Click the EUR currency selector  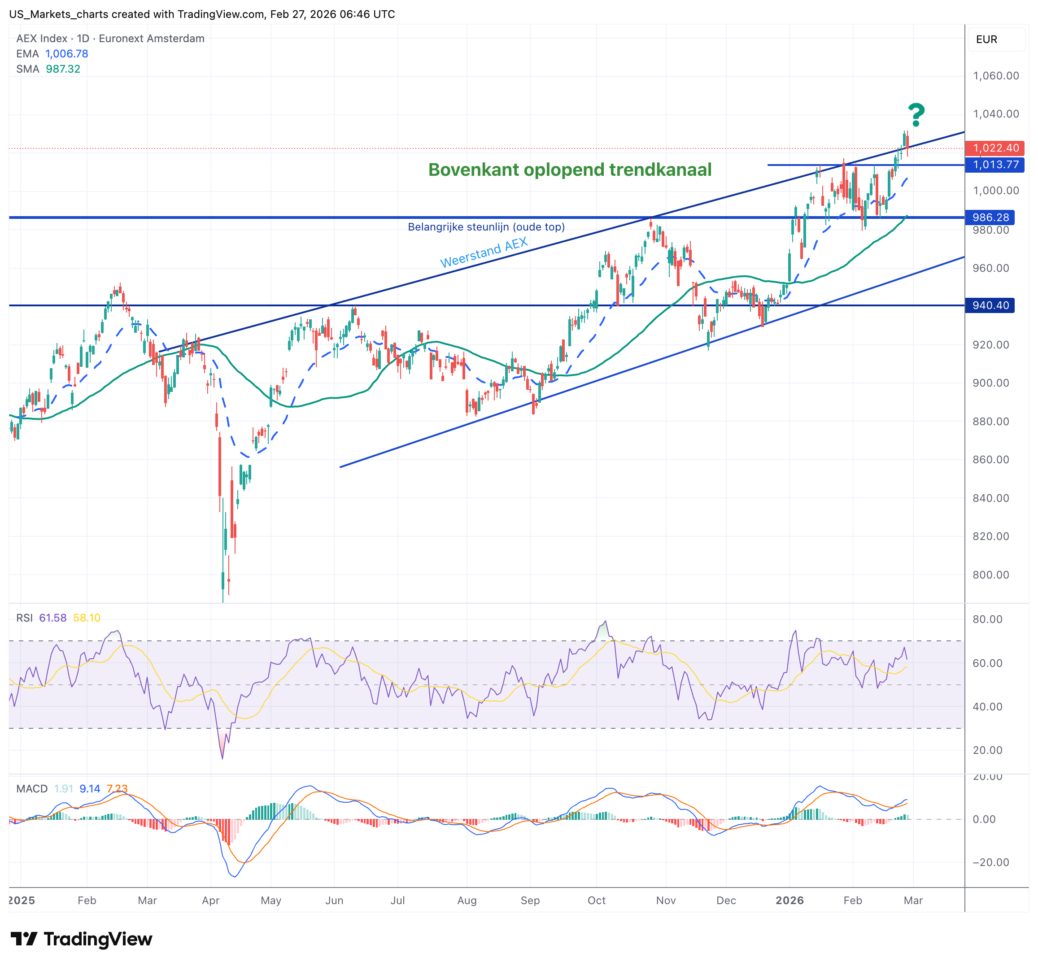[986, 39]
